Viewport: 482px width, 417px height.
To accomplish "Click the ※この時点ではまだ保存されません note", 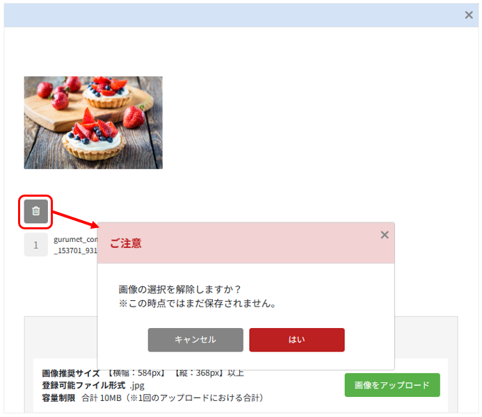I will tap(198, 304).
